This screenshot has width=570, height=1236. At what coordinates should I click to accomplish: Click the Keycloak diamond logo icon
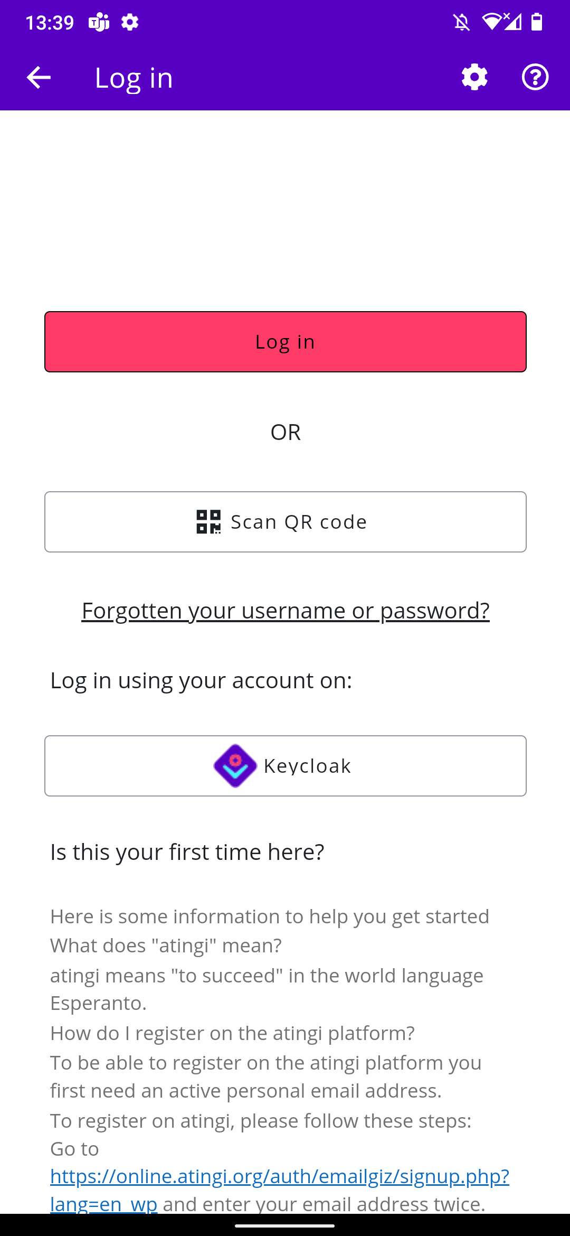pyautogui.click(x=235, y=766)
